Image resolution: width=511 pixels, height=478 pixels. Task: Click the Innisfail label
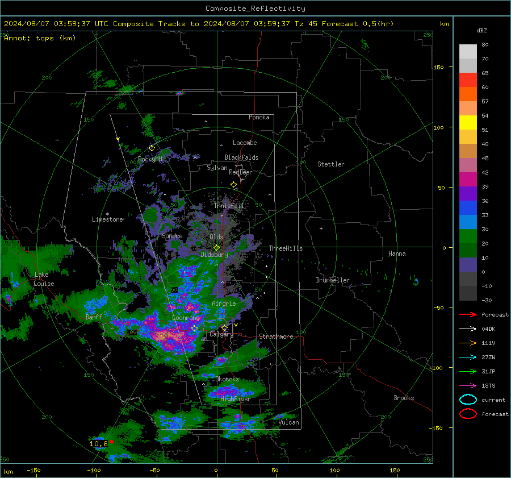point(229,206)
